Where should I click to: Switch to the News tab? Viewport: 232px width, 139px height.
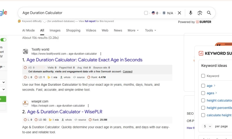pos(118,30)
